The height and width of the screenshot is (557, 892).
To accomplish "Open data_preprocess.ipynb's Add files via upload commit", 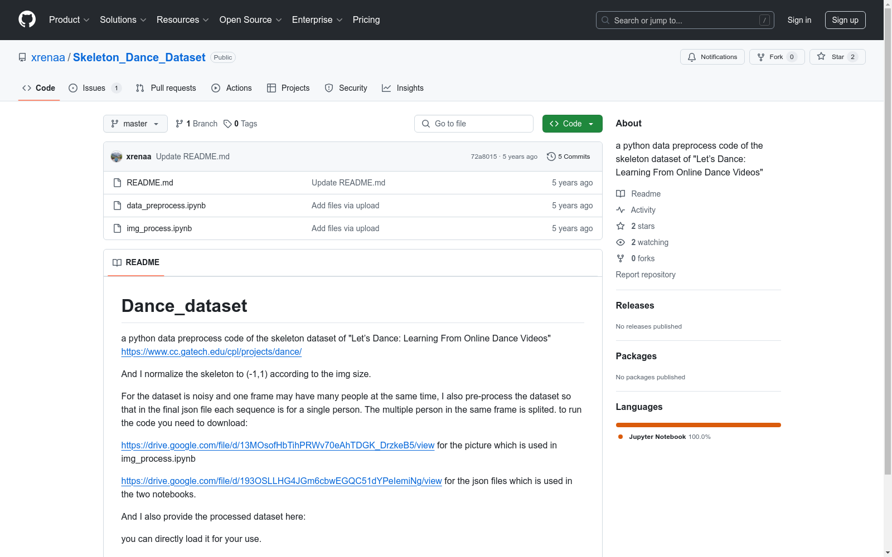I will click(346, 206).
